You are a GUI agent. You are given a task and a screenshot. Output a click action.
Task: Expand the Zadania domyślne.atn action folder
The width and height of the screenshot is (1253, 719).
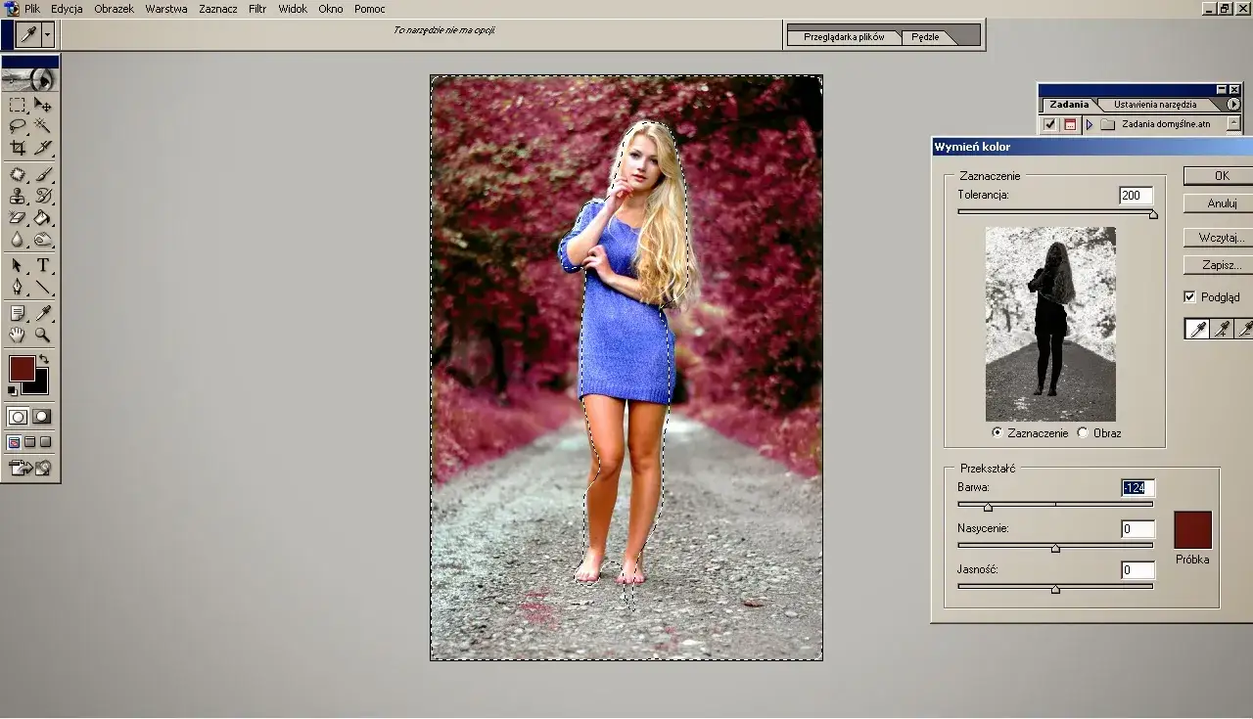point(1090,124)
